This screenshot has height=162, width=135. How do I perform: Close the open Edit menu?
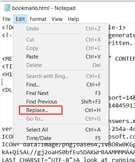coord(20,19)
